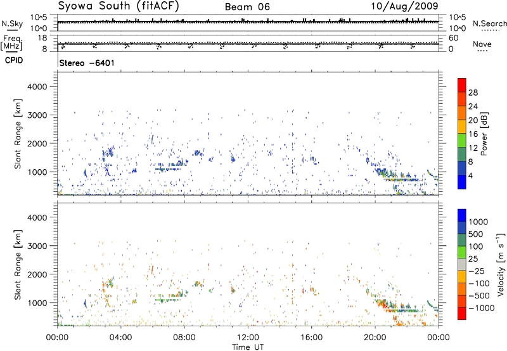Viewport: 507px width, 351px height.
Task: Click the yellow segment of velocity colorbar
Action: (x=462, y=277)
